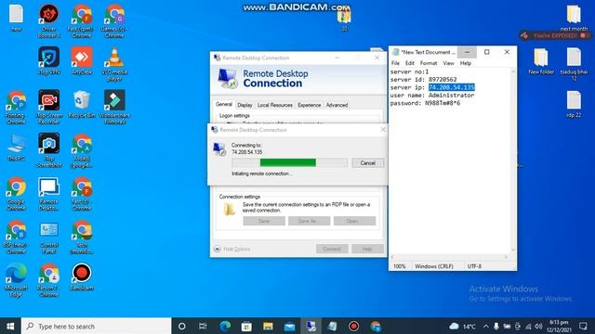
Task: Open Notepad Format menu
Action: pos(429,63)
